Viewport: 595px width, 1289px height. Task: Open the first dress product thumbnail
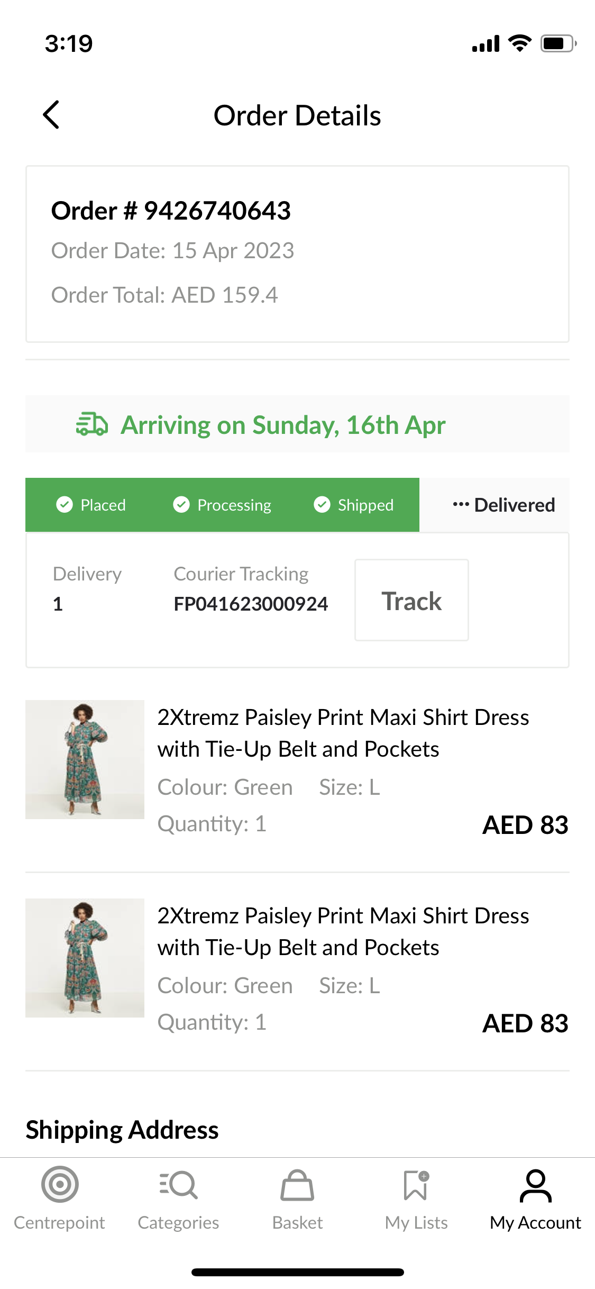[x=85, y=759]
